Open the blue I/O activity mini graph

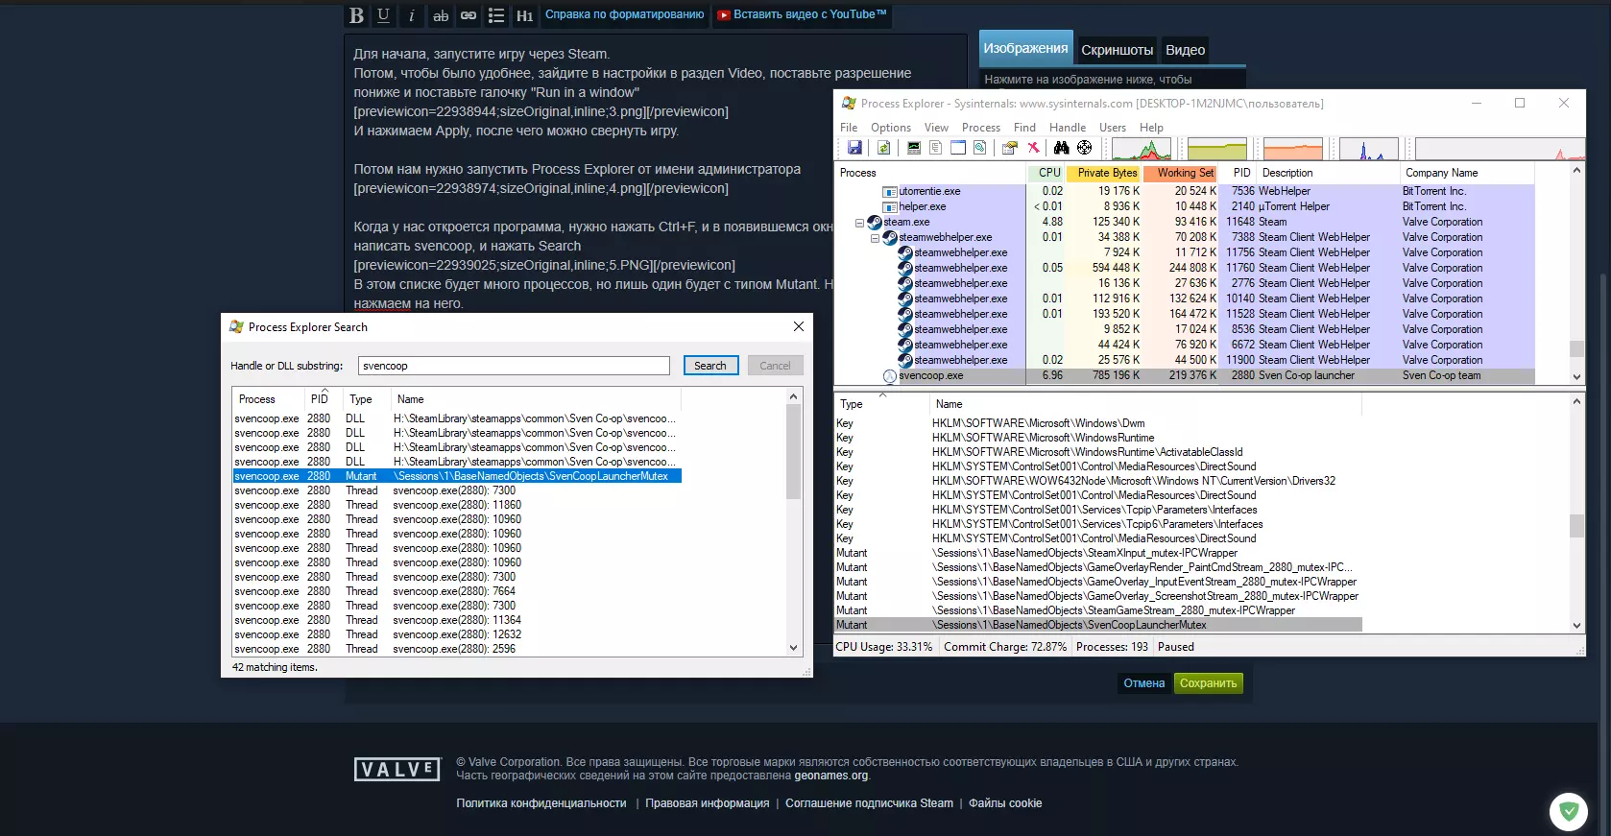pyautogui.click(x=1368, y=149)
